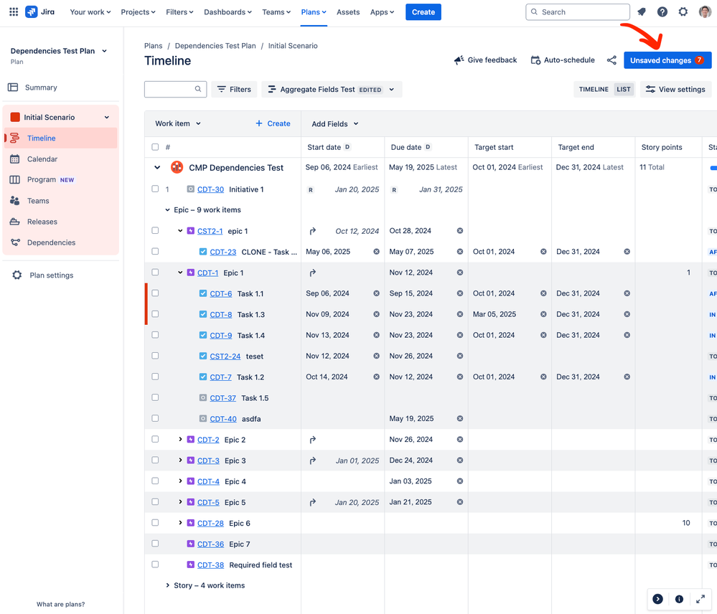717x614 pixels.
Task: Expand the Story – 4 work items group
Action: point(168,586)
